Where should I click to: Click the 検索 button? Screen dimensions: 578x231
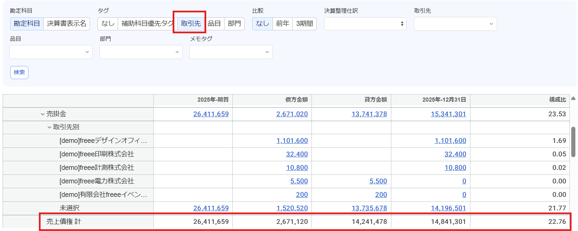tap(19, 72)
